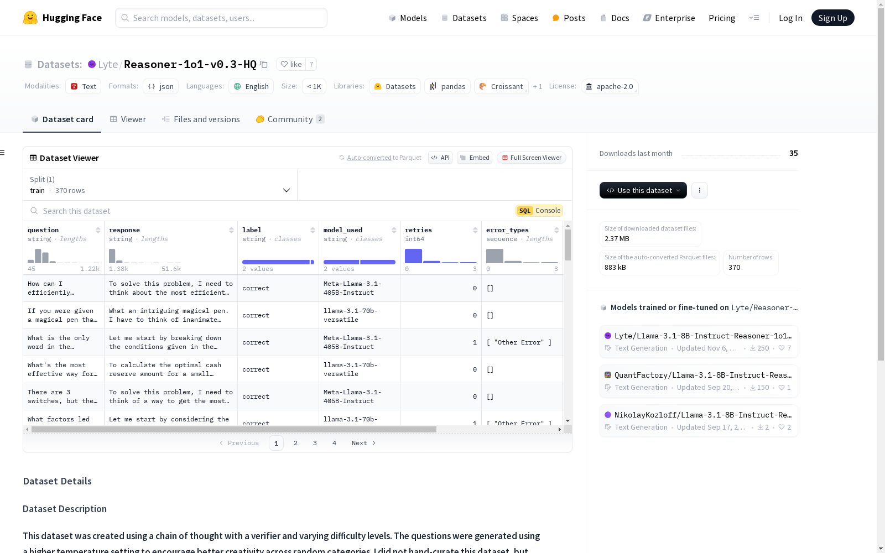This screenshot has width=885, height=553.
Task: Sort the retries column
Action: (x=475, y=230)
